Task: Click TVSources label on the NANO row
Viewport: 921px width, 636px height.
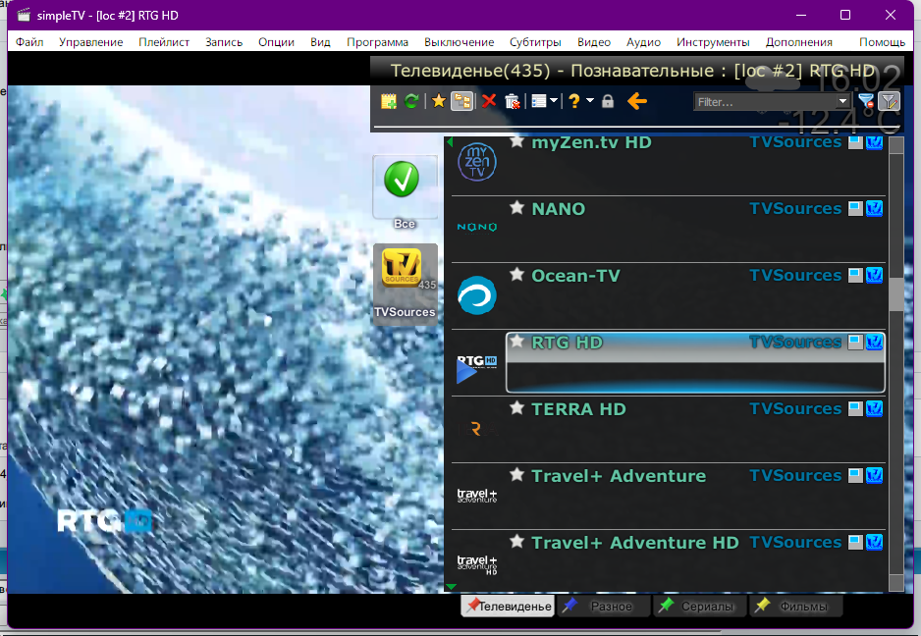Action: (x=795, y=208)
